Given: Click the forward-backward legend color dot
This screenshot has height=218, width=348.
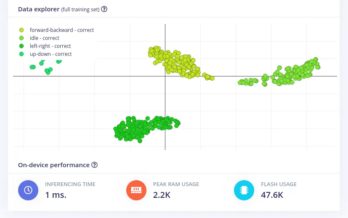Looking at the screenshot, I should [x=21, y=30].
